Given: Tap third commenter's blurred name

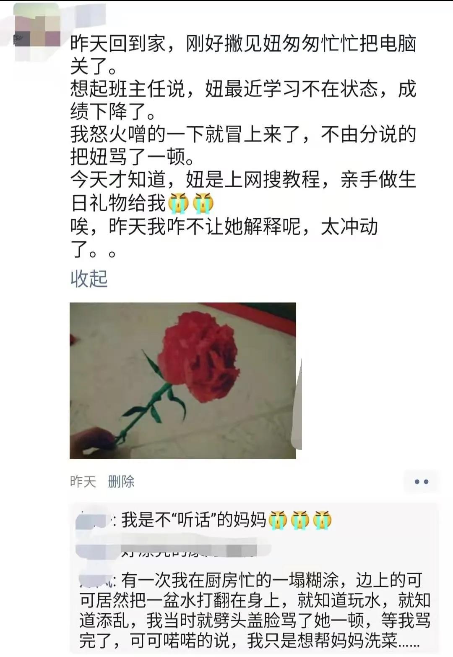Looking at the screenshot, I should [94, 581].
